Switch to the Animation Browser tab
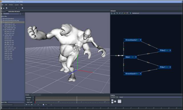183x110 pixels. point(14,11)
